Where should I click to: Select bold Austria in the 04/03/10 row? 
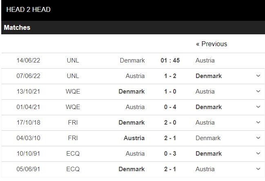134,138
